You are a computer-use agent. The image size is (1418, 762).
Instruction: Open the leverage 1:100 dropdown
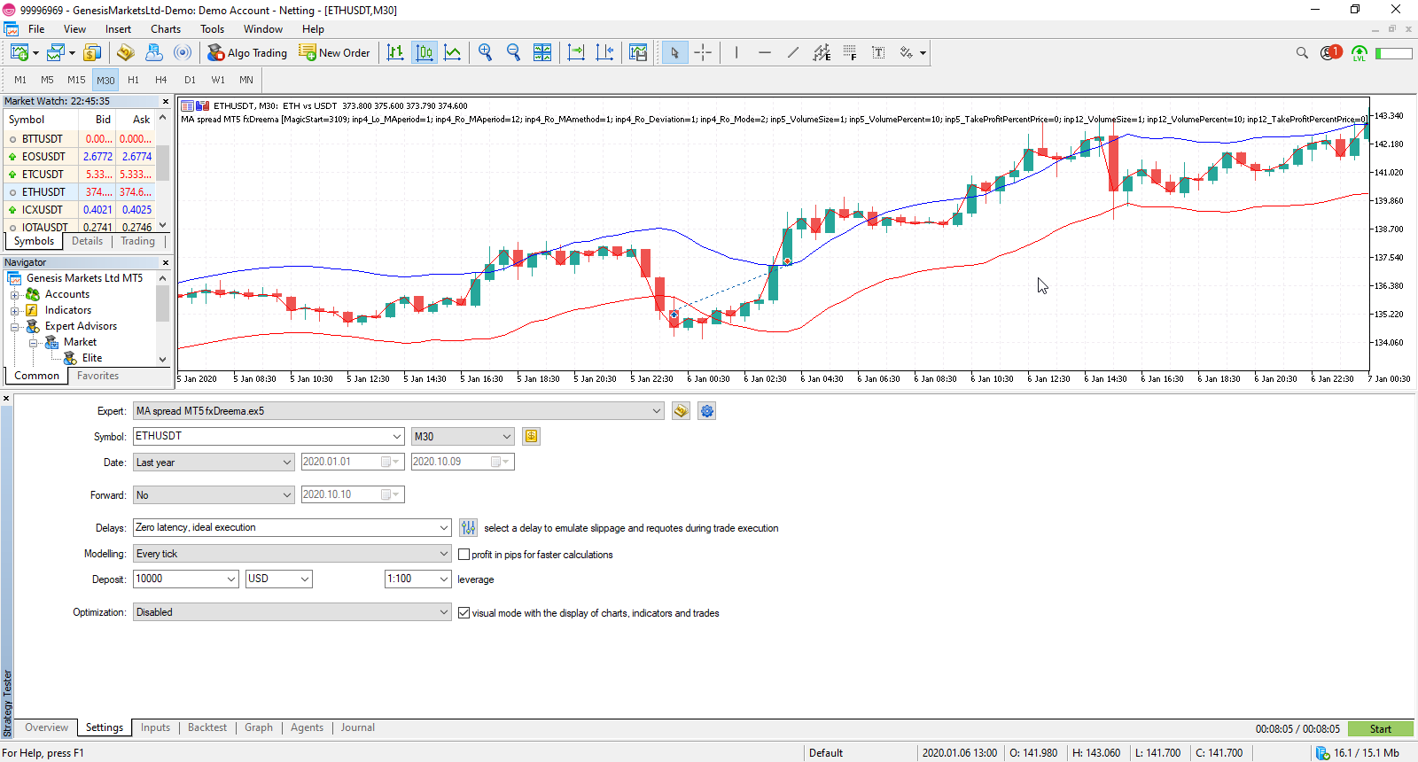pyautogui.click(x=418, y=579)
